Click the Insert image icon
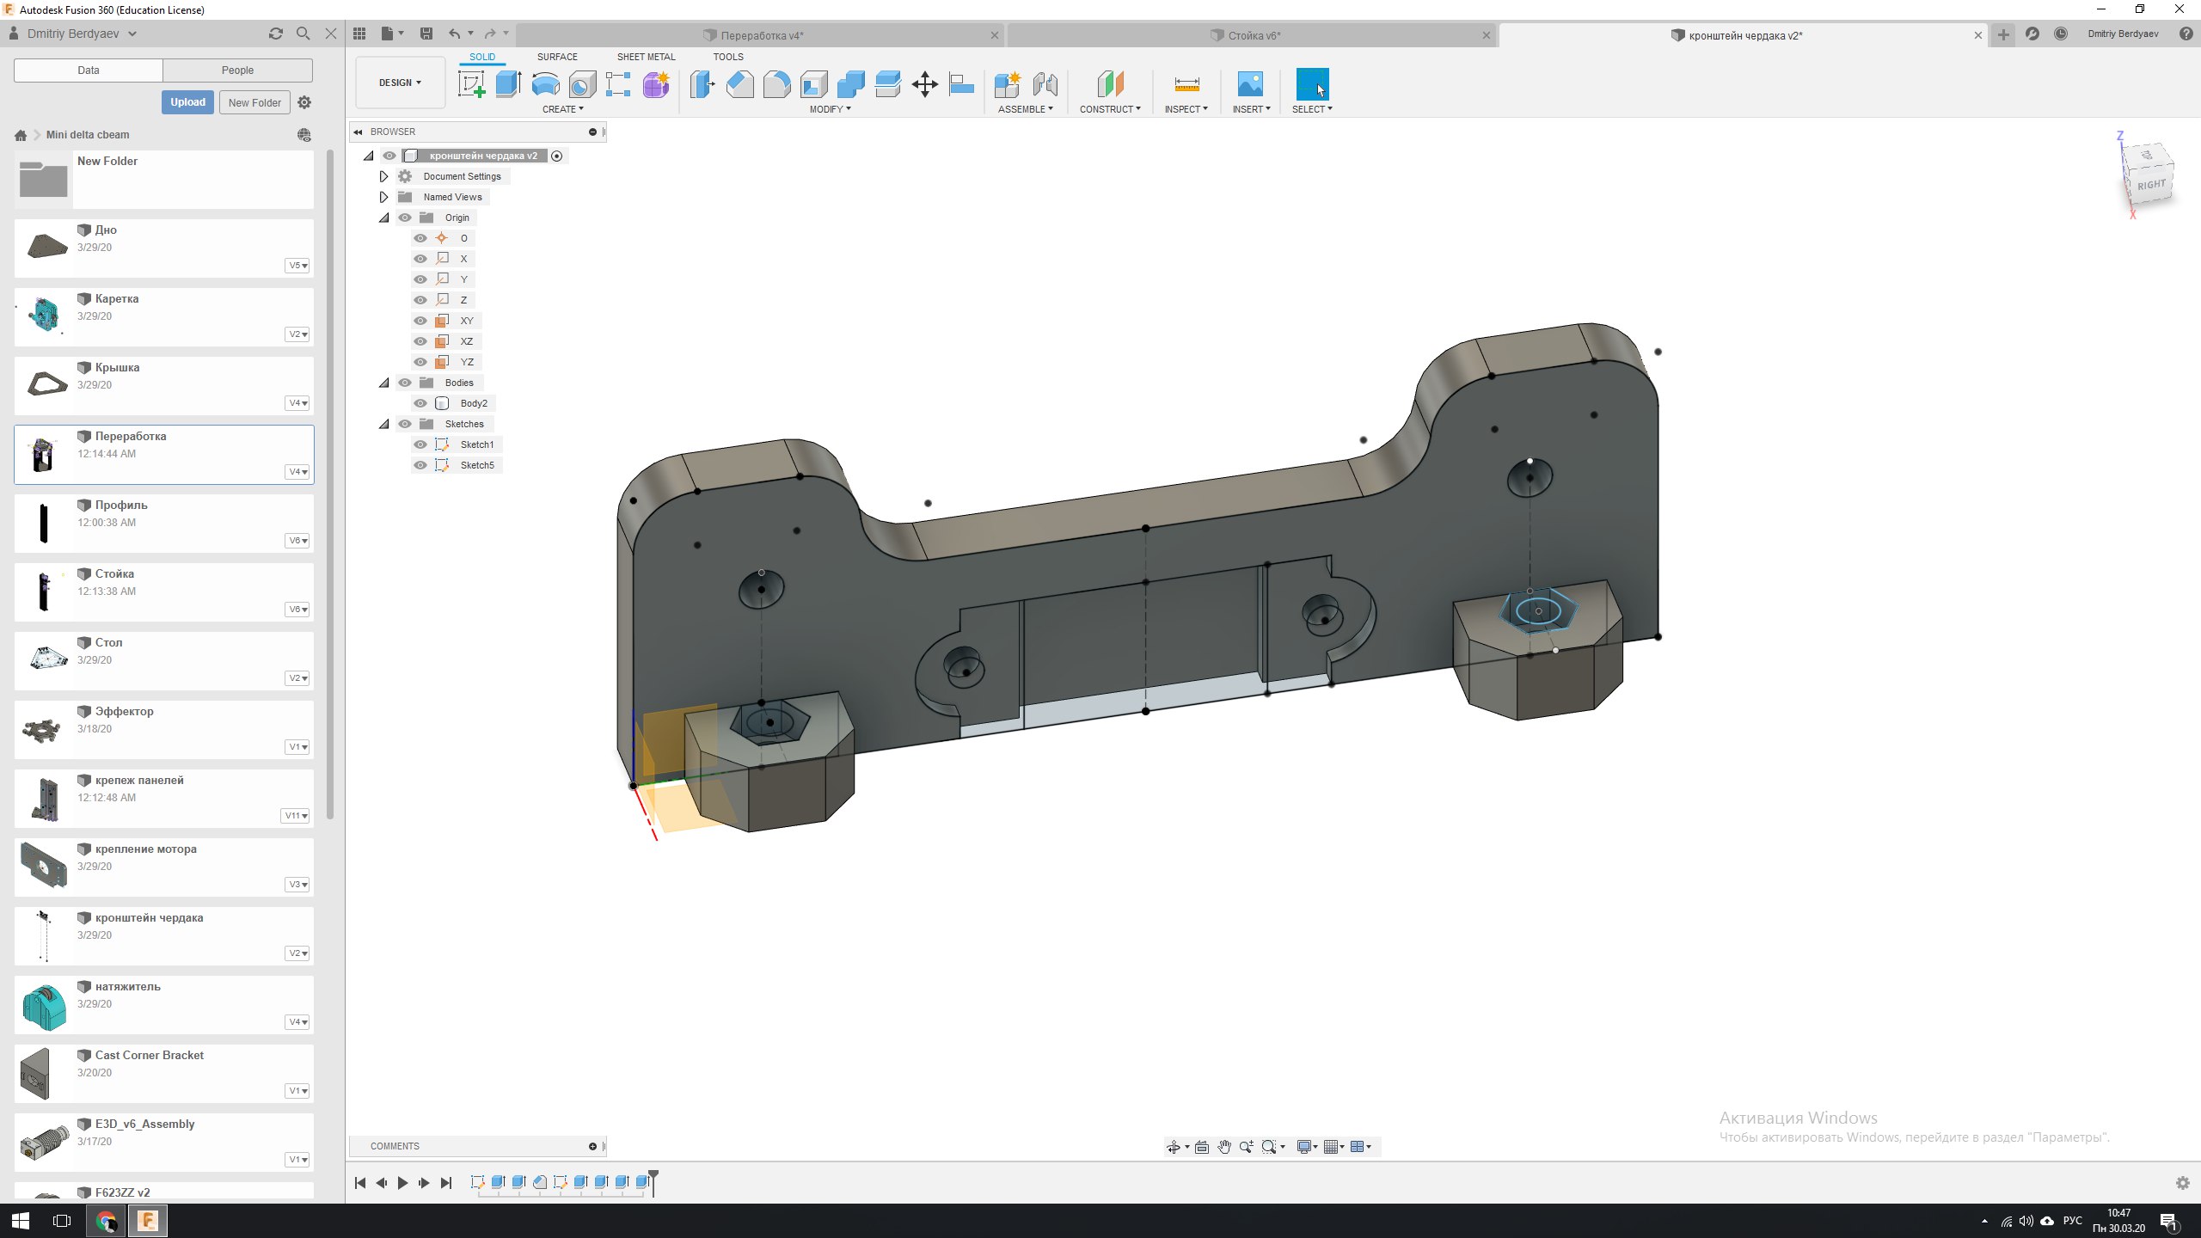This screenshot has height=1238, width=2201. tap(1250, 84)
